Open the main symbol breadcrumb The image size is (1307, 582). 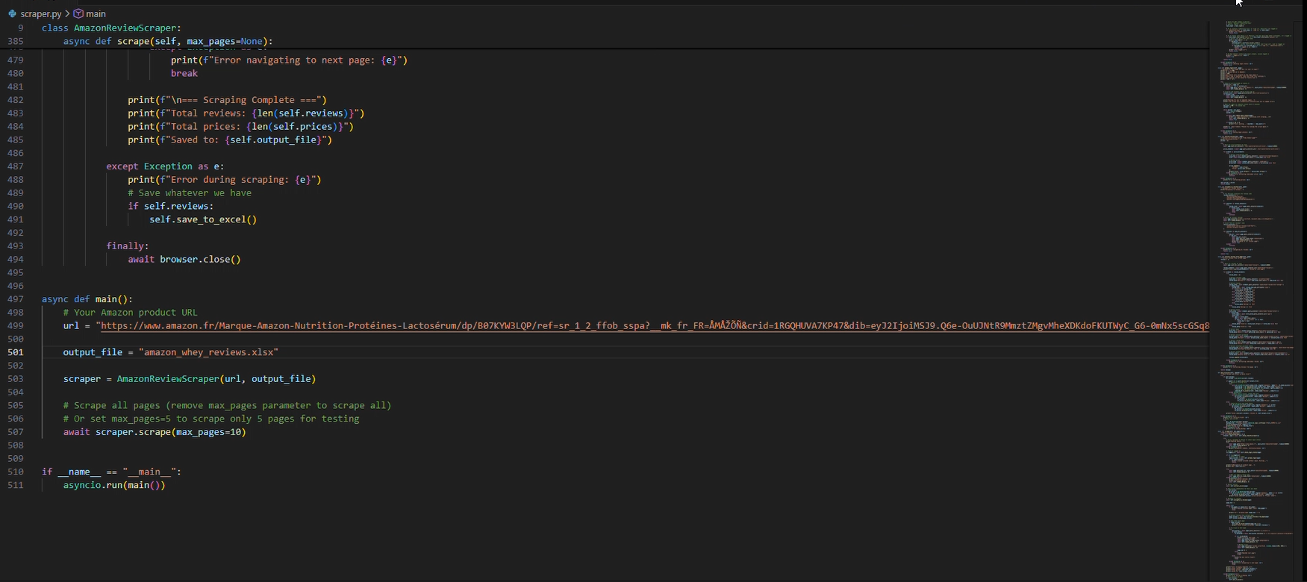[x=96, y=13]
